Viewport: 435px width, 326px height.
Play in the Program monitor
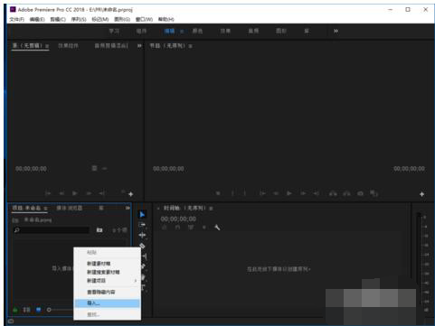[x=289, y=193]
